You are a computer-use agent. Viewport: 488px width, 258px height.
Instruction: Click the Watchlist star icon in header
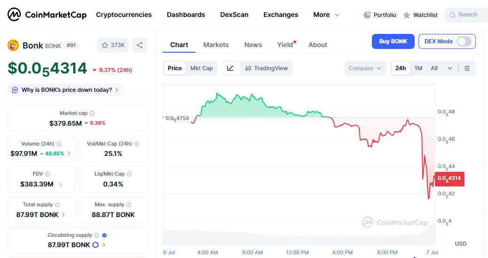(x=407, y=15)
